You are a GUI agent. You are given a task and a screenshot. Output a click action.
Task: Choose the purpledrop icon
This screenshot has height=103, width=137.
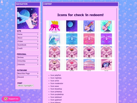106,39
